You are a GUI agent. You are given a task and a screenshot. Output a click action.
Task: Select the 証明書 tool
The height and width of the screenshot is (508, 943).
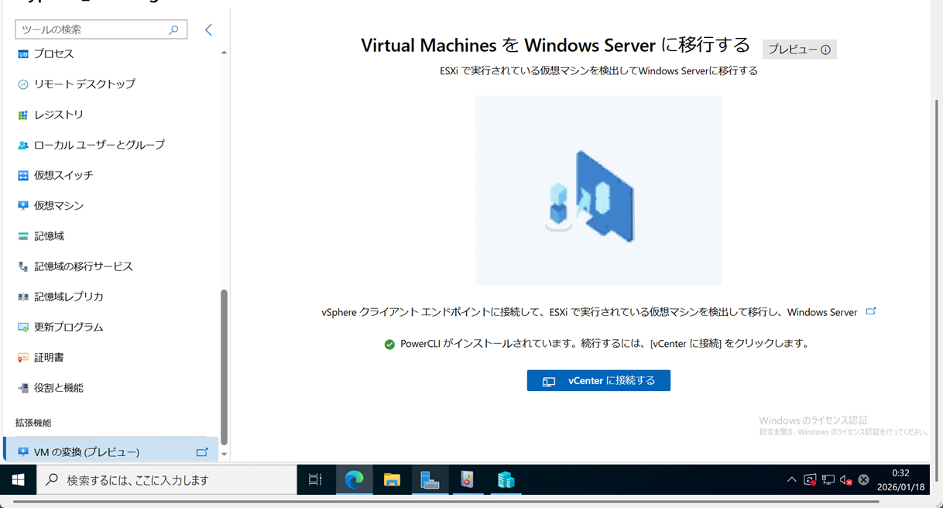(49, 357)
